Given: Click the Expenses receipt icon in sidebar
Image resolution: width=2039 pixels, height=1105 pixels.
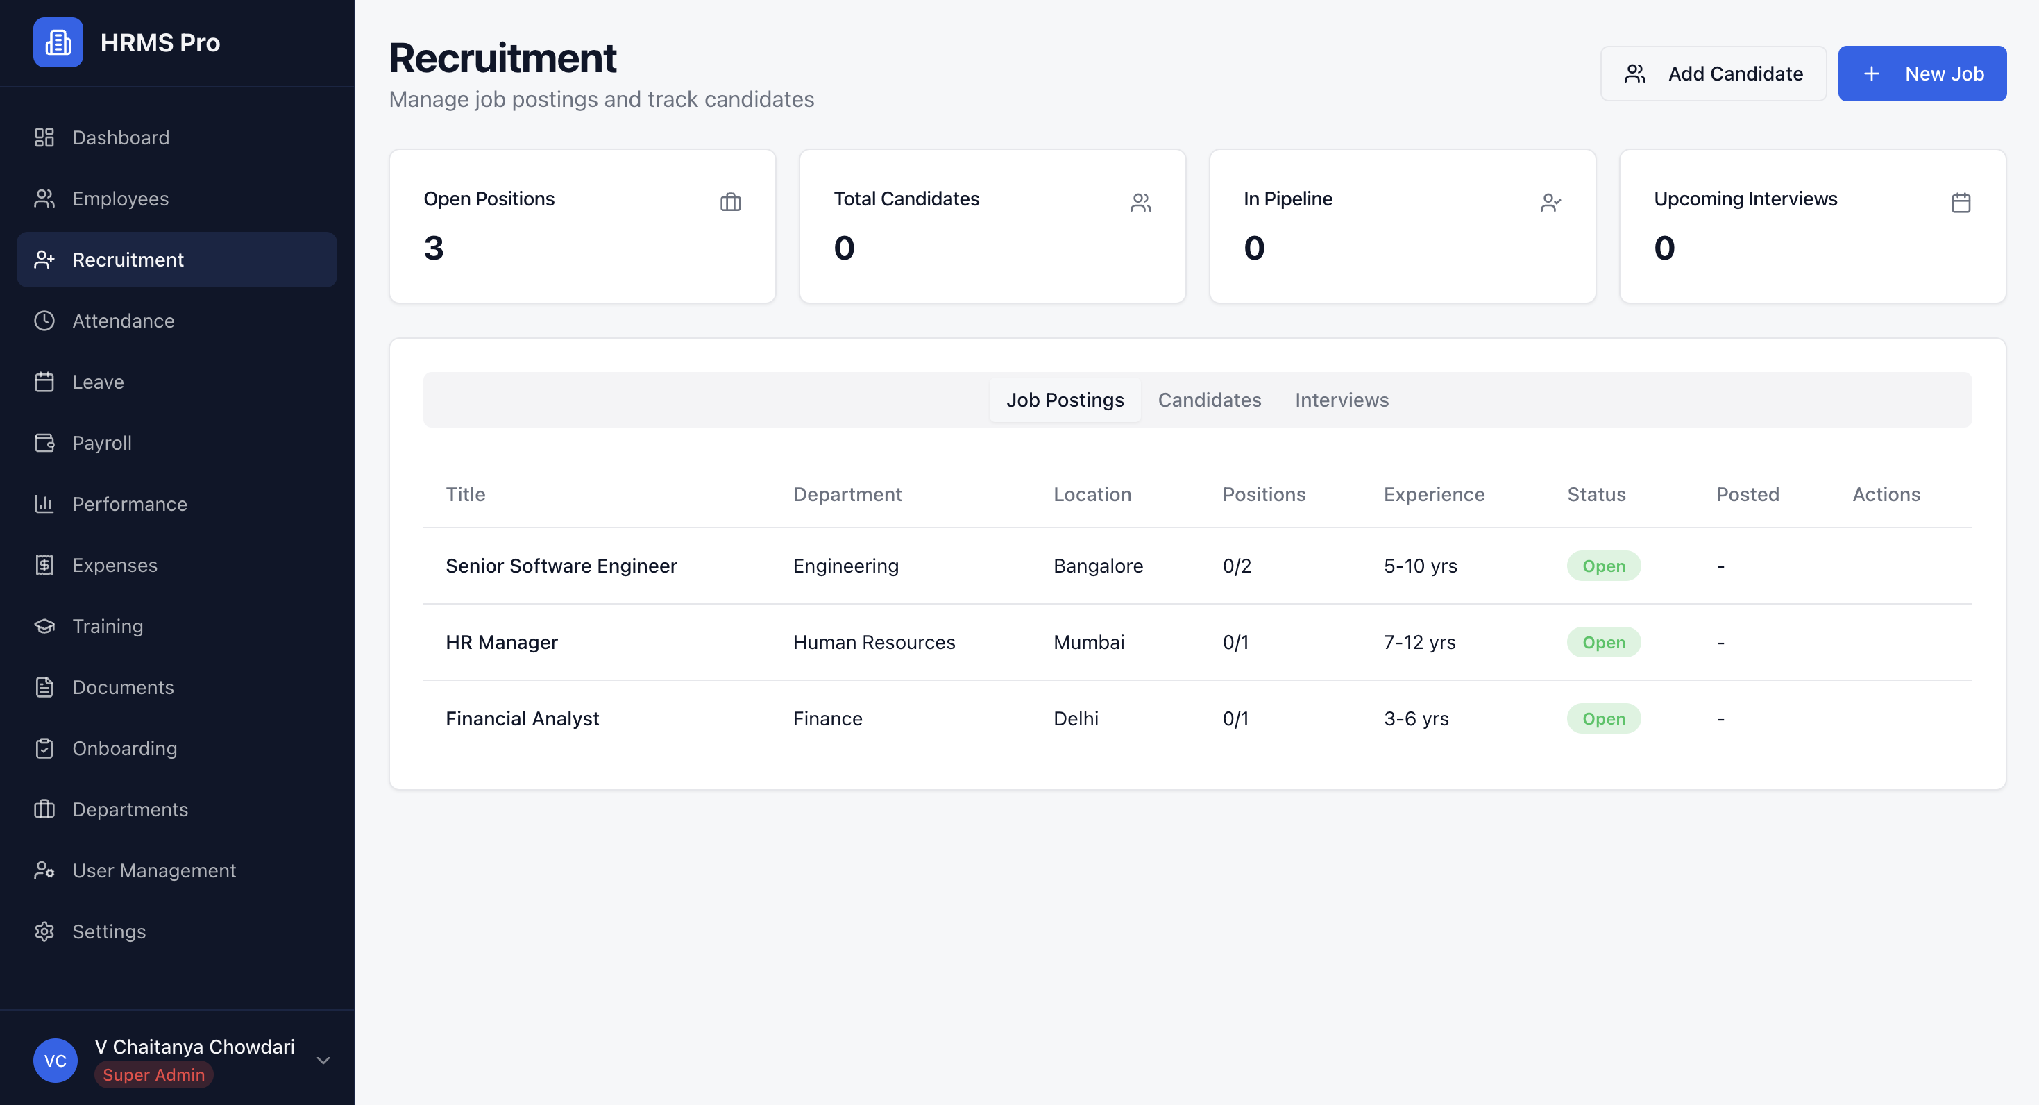Looking at the screenshot, I should pos(44,565).
